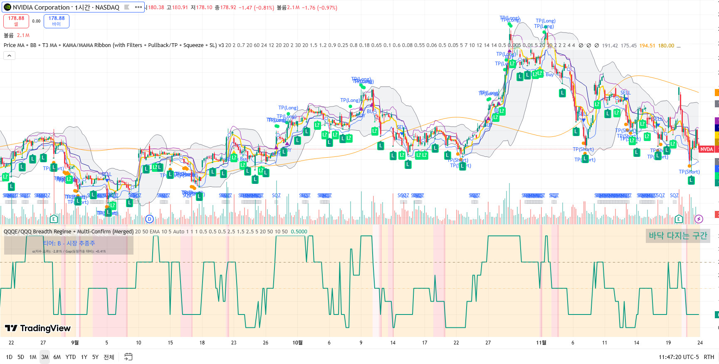Select the 3M time range
This screenshot has height=364, width=719.
click(x=45, y=357)
